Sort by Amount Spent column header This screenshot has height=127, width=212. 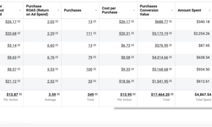(189, 10)
